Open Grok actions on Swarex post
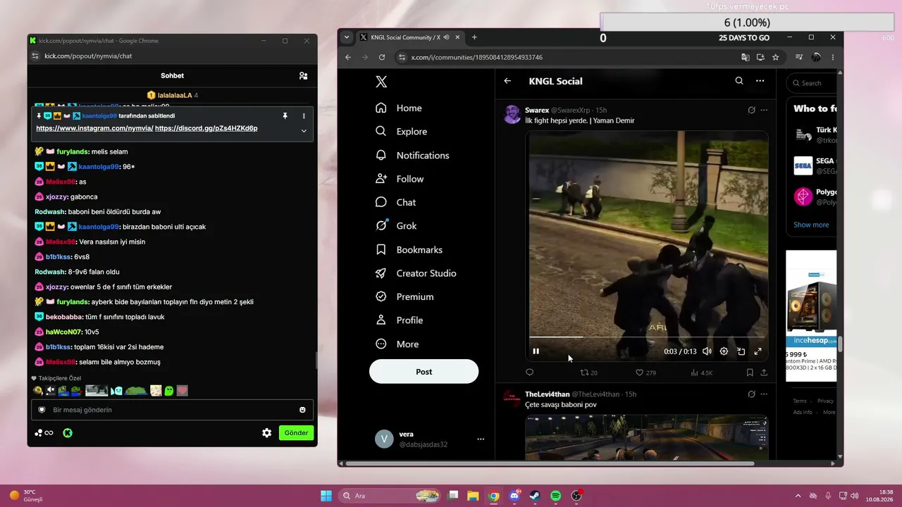Screen dimensions: 902x507 click(x=751, y=110)
